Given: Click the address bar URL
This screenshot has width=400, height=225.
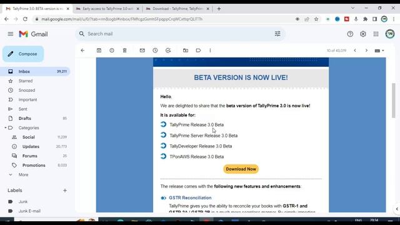Looking at the screenshot, I should pos(122,19).
